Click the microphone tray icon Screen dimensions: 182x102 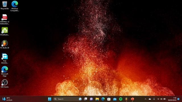coord(154,99)
